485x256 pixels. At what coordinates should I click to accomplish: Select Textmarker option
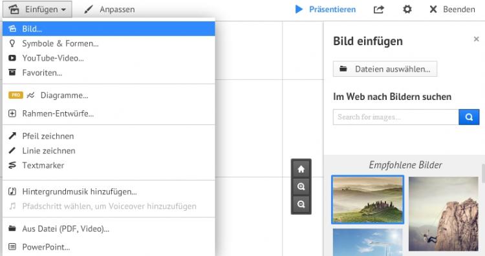[x=109, y=165]
